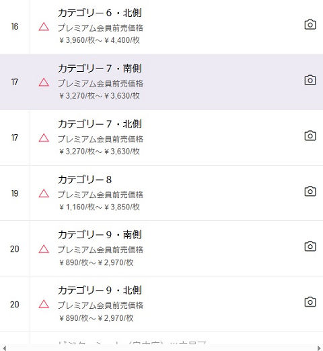This screenshot has height=351, width=323.
Task: Select the highlighted カテゴリー7・南側 title
Action: [100, 68]
